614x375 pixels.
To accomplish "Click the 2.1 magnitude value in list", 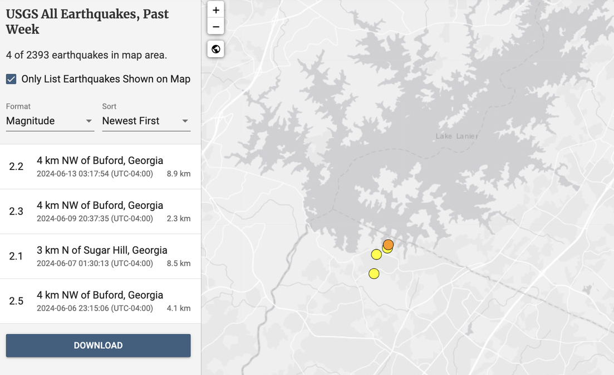I will coord(16,256).
